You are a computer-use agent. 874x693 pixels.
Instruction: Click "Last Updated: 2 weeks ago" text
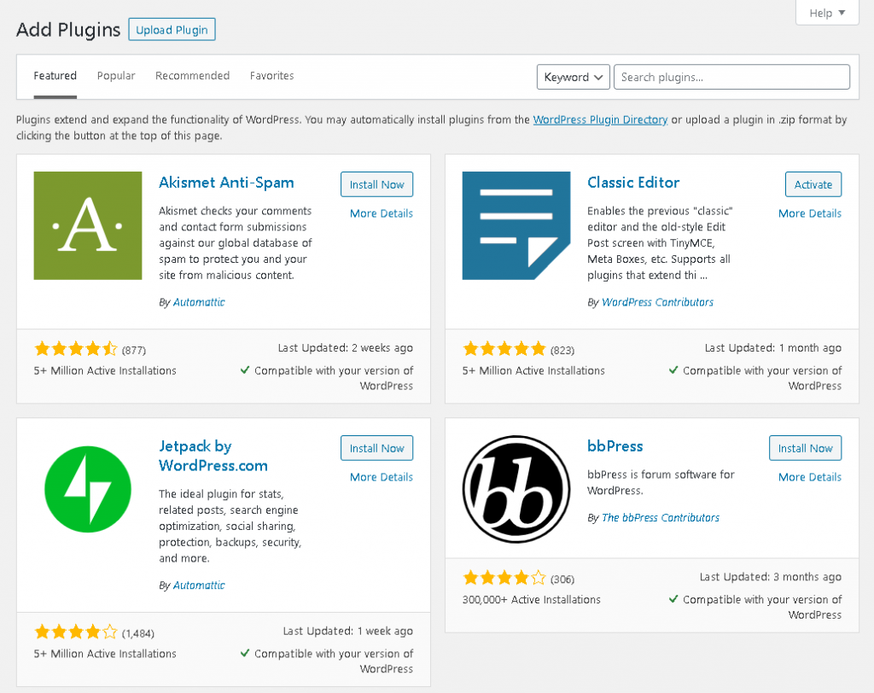coord(346,348)
